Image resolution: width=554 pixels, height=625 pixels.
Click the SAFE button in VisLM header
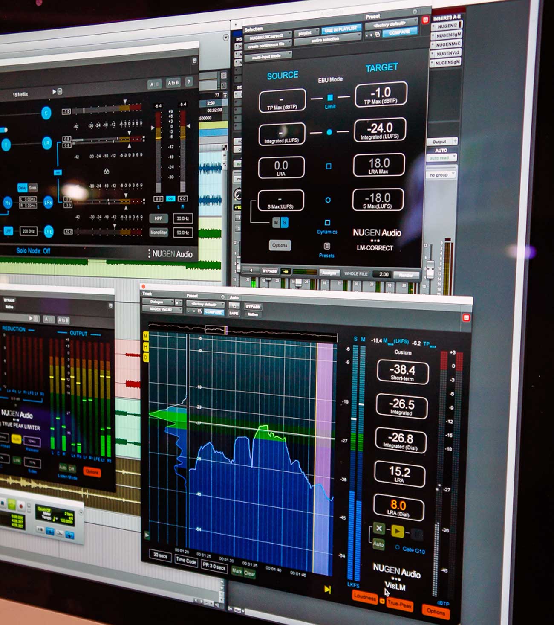point(234,313)
